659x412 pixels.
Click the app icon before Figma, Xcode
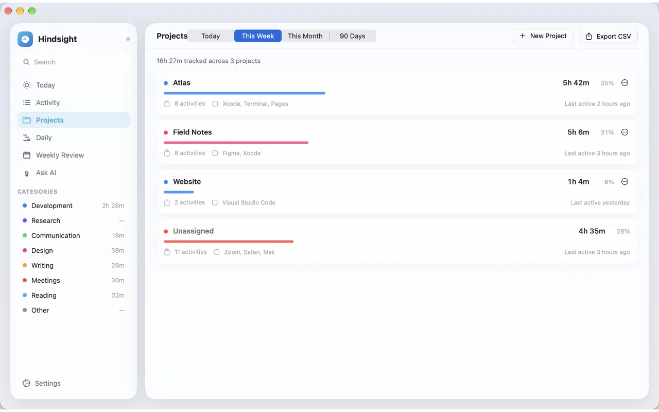pos(215,153)
